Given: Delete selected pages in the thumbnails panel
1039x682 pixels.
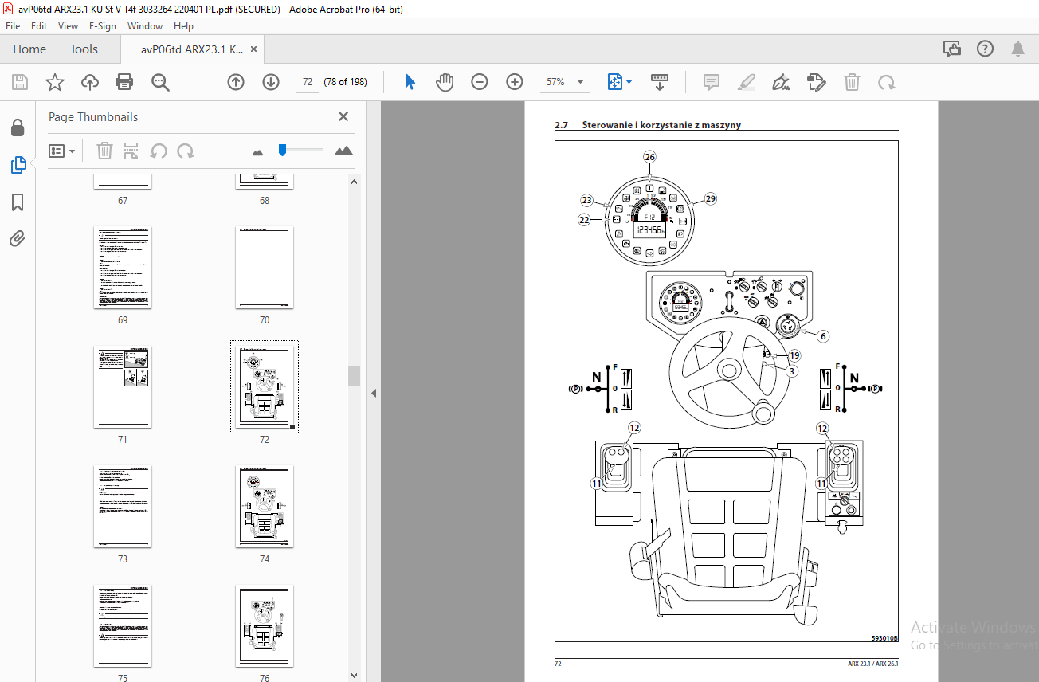Looking at the screenshot, I should click(104, 151).
